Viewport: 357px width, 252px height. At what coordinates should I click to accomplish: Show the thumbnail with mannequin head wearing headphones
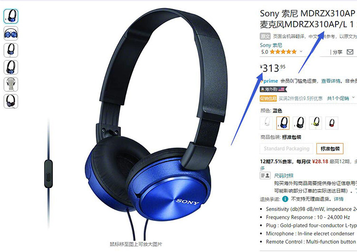pyautogui.click(x=10, y=84)
